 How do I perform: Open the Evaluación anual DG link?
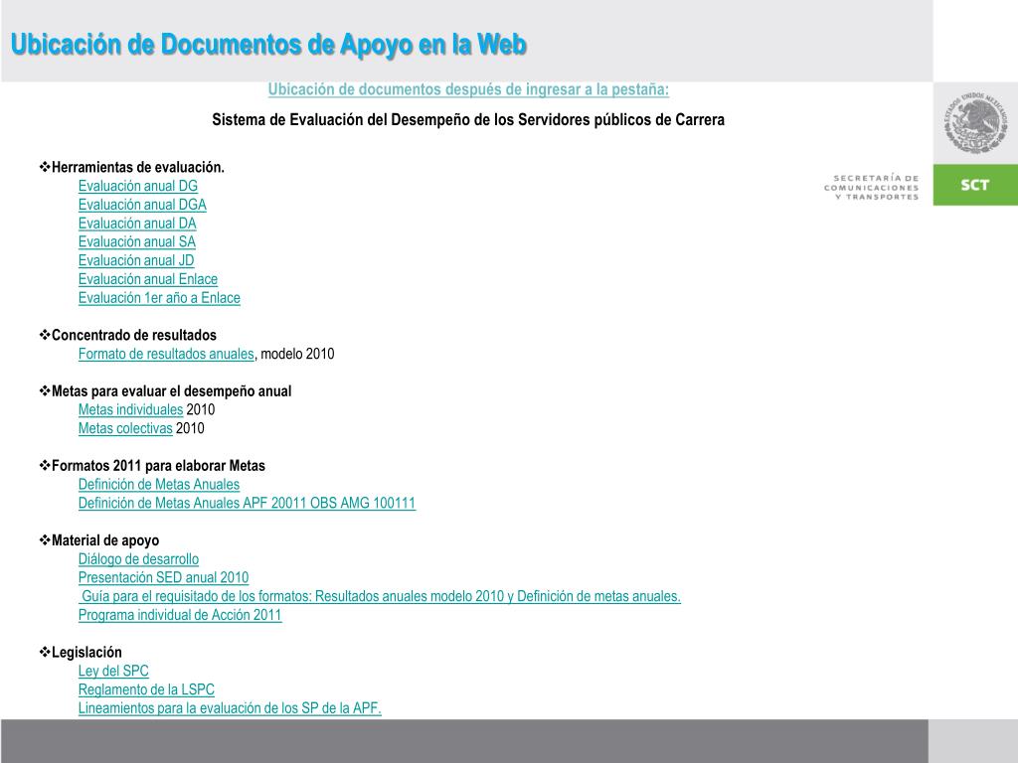click(x=137, y=186)
